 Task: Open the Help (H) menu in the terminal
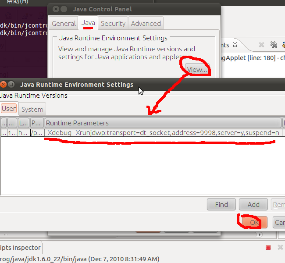point(18,2)
